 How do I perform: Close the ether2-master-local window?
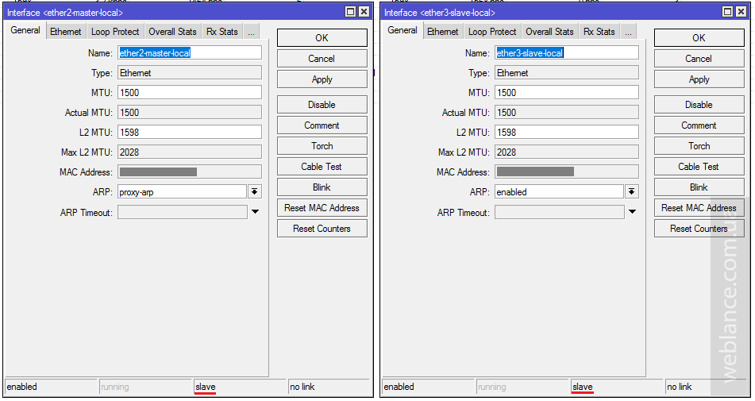point(364,12)
